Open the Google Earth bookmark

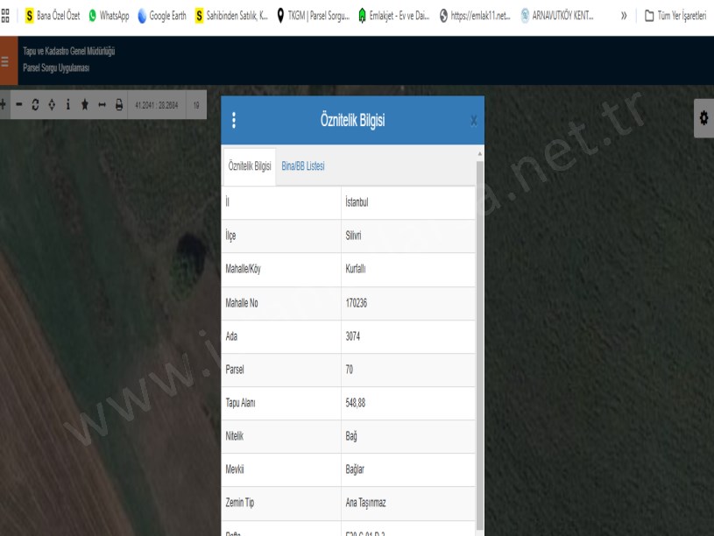click(x=162, y=16)
